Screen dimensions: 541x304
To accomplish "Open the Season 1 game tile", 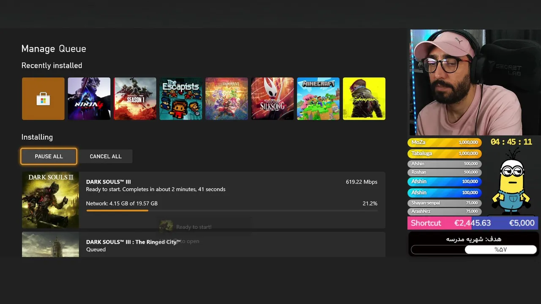I will 135,98.
